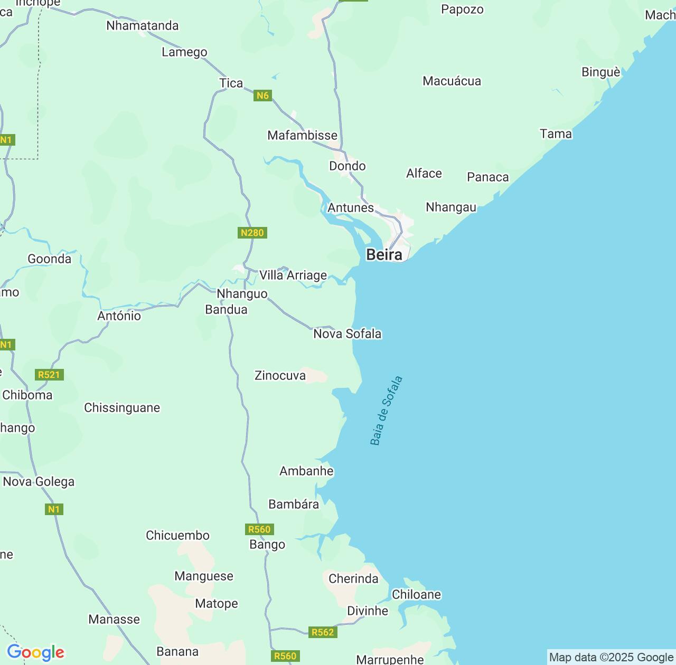This screenshot has width=676, height=665.
Task: Click the N1 shield near Nova Golega
Action: [x=54, y=509]
